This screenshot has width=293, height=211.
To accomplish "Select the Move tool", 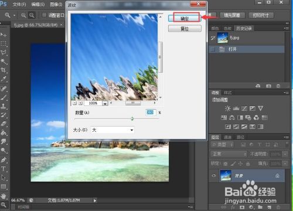I will pyautogui.click(x=4, y=35).
